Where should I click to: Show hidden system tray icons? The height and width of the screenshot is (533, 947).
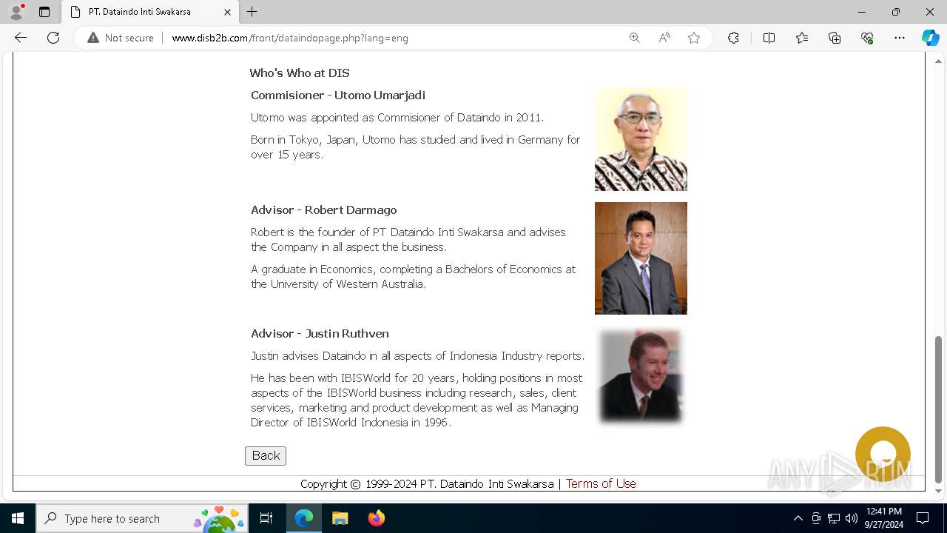click(x=798, y=518)
